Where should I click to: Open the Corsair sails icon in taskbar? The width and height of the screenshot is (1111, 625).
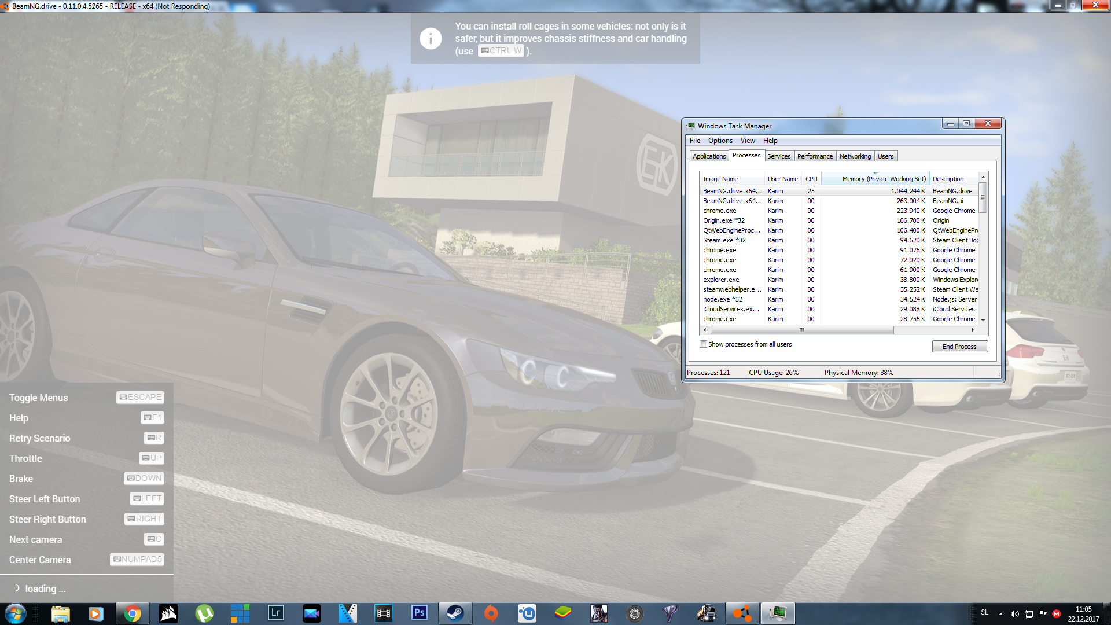pyautogui.click(x=168, y=613)
